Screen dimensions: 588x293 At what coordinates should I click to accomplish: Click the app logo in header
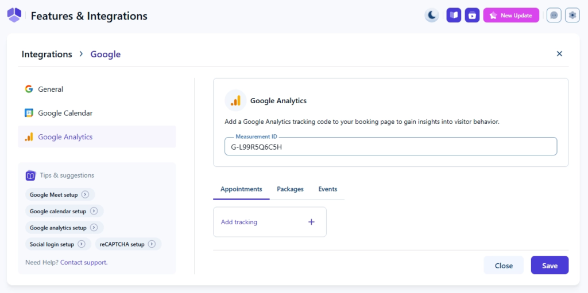[x=14, y=15]
